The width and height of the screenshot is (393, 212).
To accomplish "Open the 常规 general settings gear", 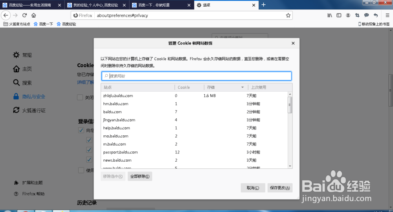I will pyautogui.click(x=16, y=55).
